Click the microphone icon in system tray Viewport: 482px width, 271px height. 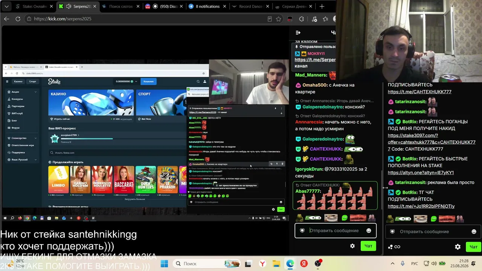403,264
